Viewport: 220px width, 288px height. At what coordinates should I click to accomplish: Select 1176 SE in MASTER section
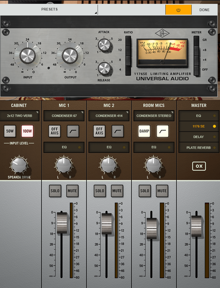(x=198, y=126)
